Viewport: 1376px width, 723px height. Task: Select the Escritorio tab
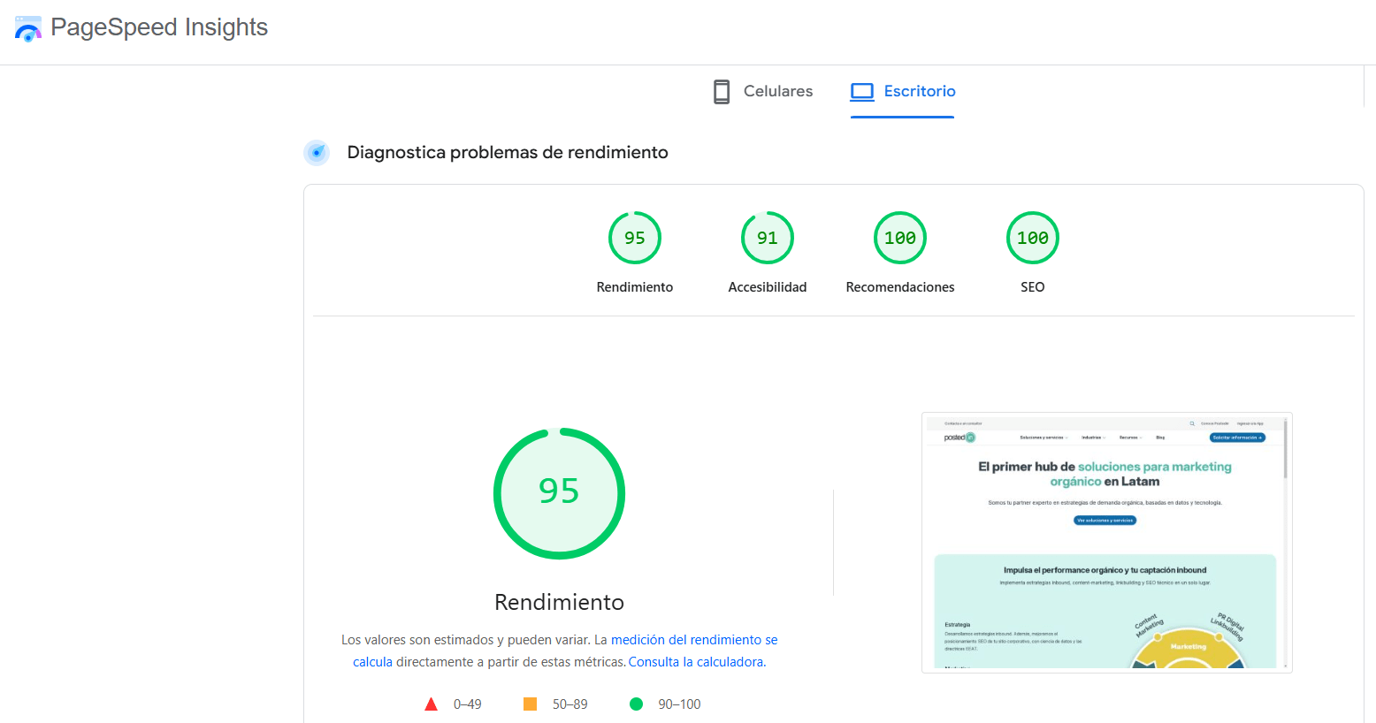(x=902, y=91)
